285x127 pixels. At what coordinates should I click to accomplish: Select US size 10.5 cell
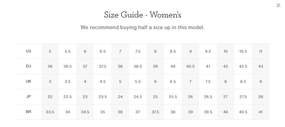243,51
